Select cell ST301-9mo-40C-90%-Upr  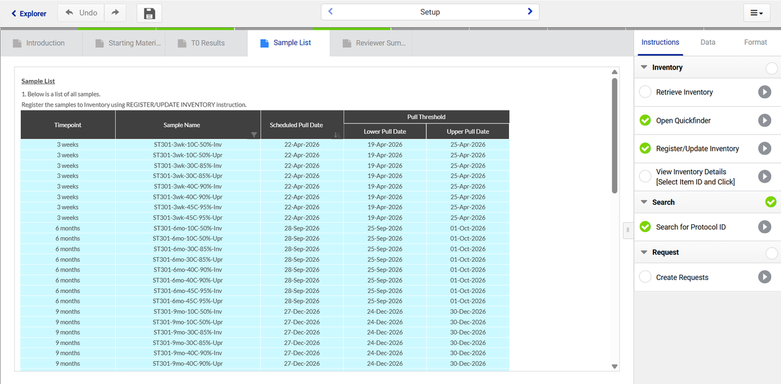[187, 363]
